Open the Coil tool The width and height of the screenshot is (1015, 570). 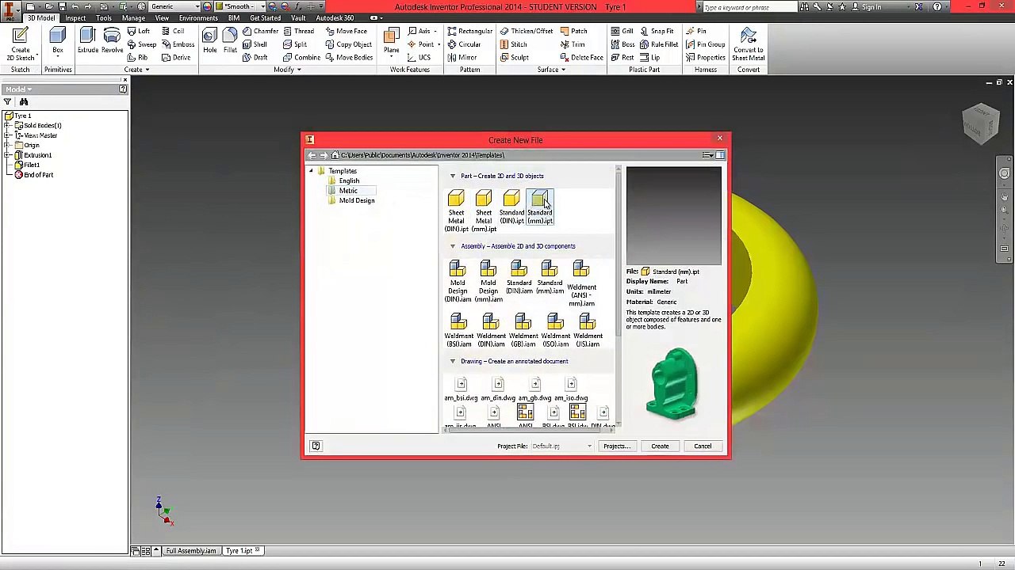(173, 31)
